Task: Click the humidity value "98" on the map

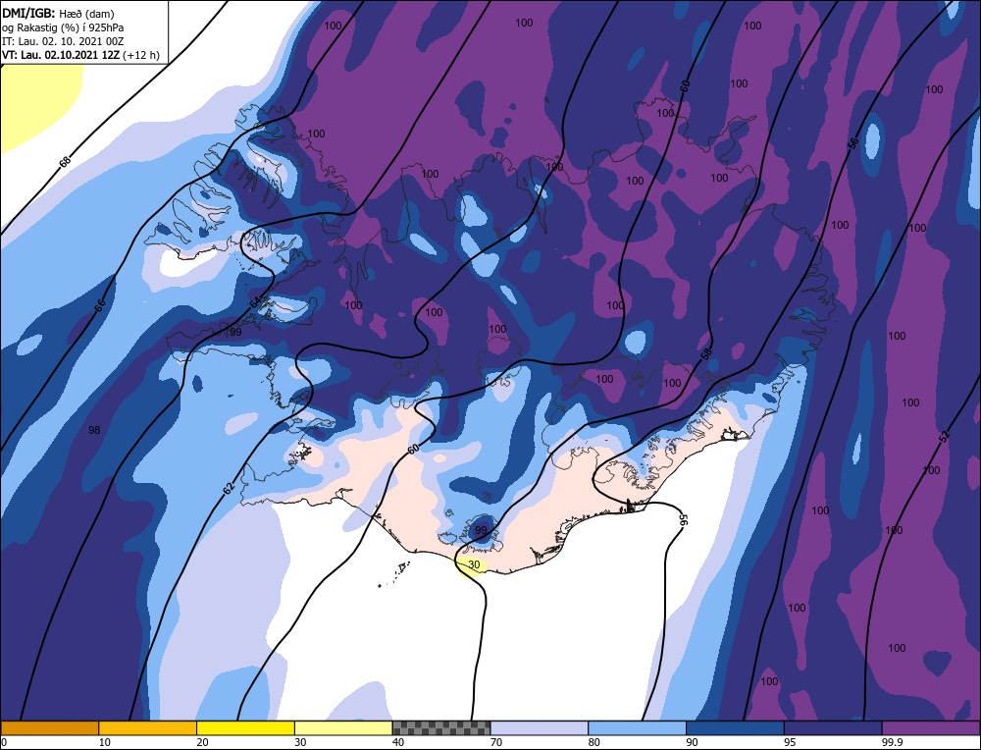Action: (x=94, y=430)
